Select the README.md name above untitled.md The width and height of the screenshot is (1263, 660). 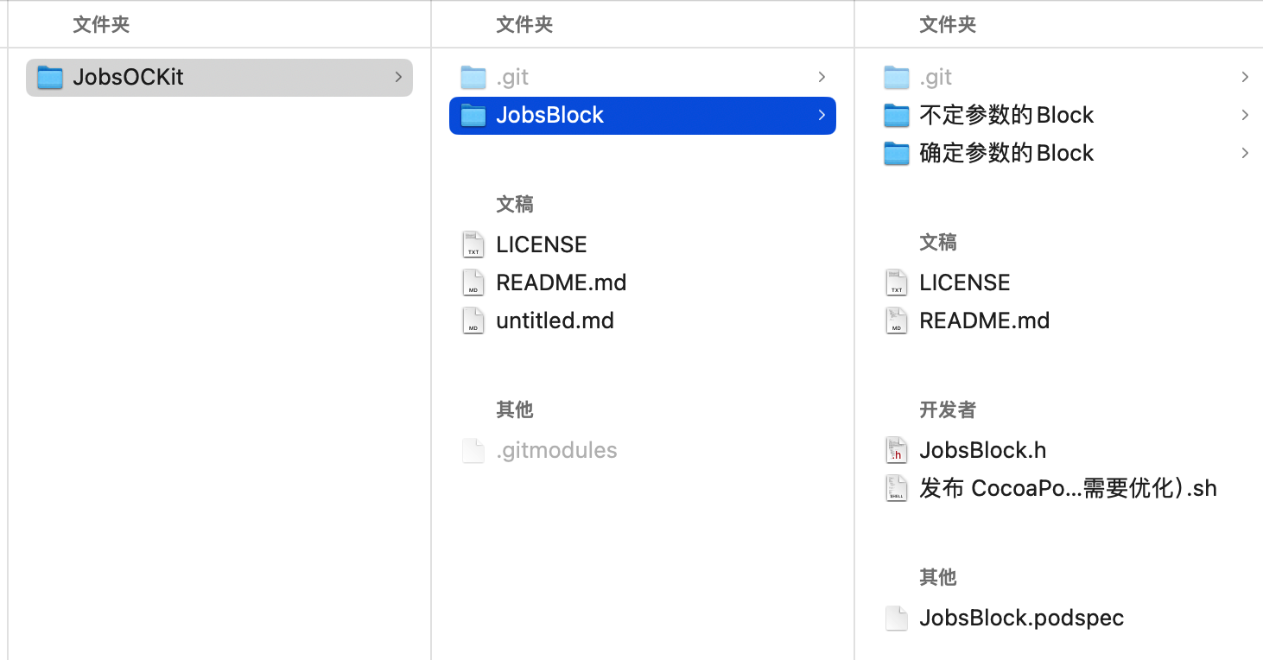coord(562,282)
